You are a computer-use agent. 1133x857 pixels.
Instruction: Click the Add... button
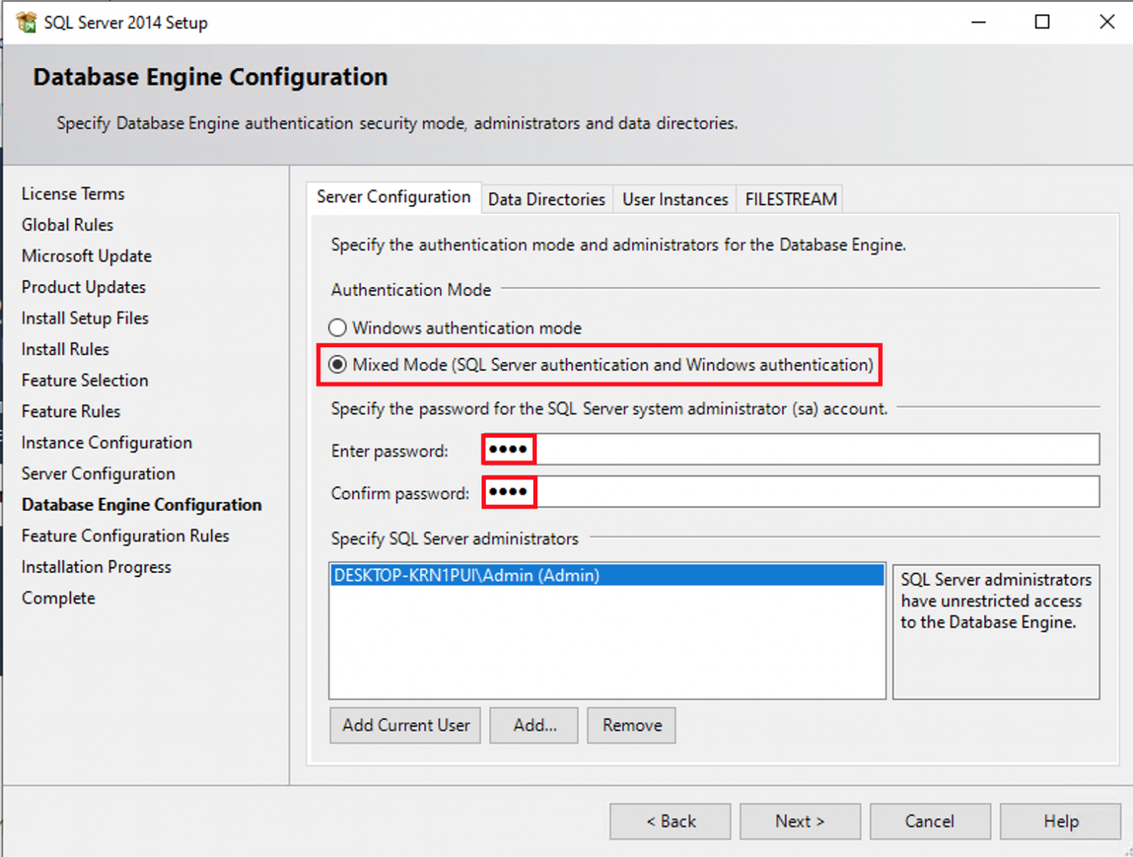(x=534, y=726)
